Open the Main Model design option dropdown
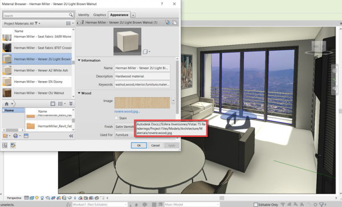The width and height of the screenshot is (342, 207). pos(192,205)
